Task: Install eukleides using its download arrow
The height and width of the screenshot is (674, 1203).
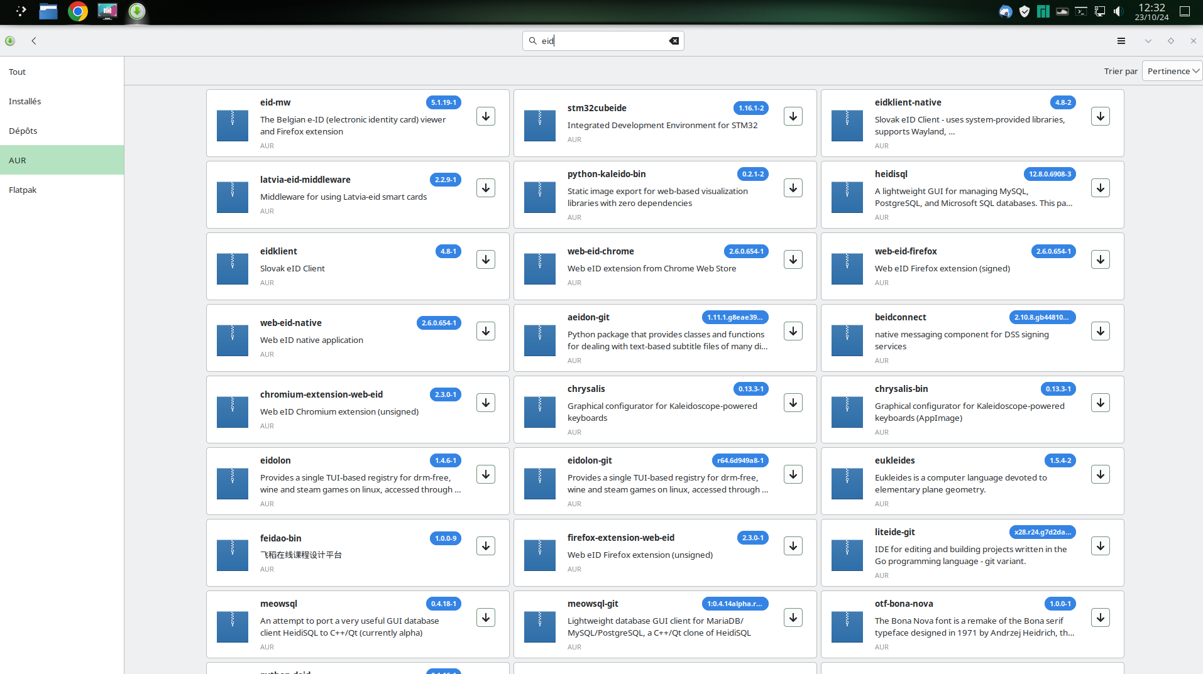Action: click(1101, 474)
